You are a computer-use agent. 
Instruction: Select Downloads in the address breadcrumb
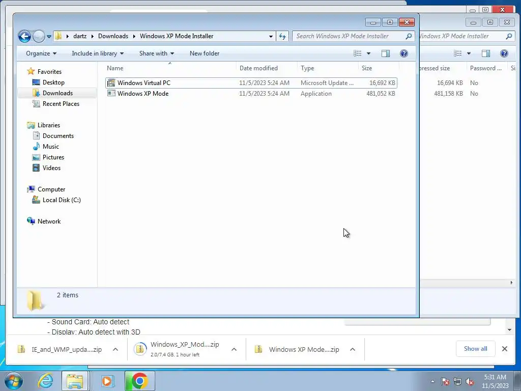pos(113,36)
